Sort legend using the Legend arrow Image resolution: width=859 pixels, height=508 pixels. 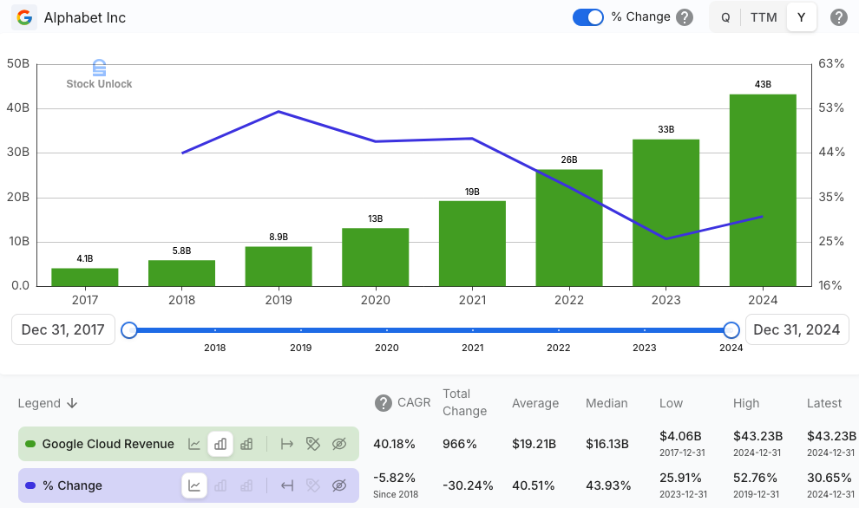pyautogui.click(x=72, y=403)
